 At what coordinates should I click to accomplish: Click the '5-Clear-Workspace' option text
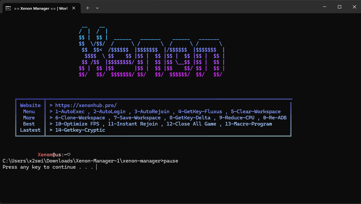pyautogui.click(x=256, y=112)
